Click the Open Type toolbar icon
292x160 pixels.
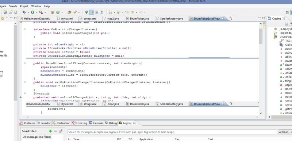[69, 12]
